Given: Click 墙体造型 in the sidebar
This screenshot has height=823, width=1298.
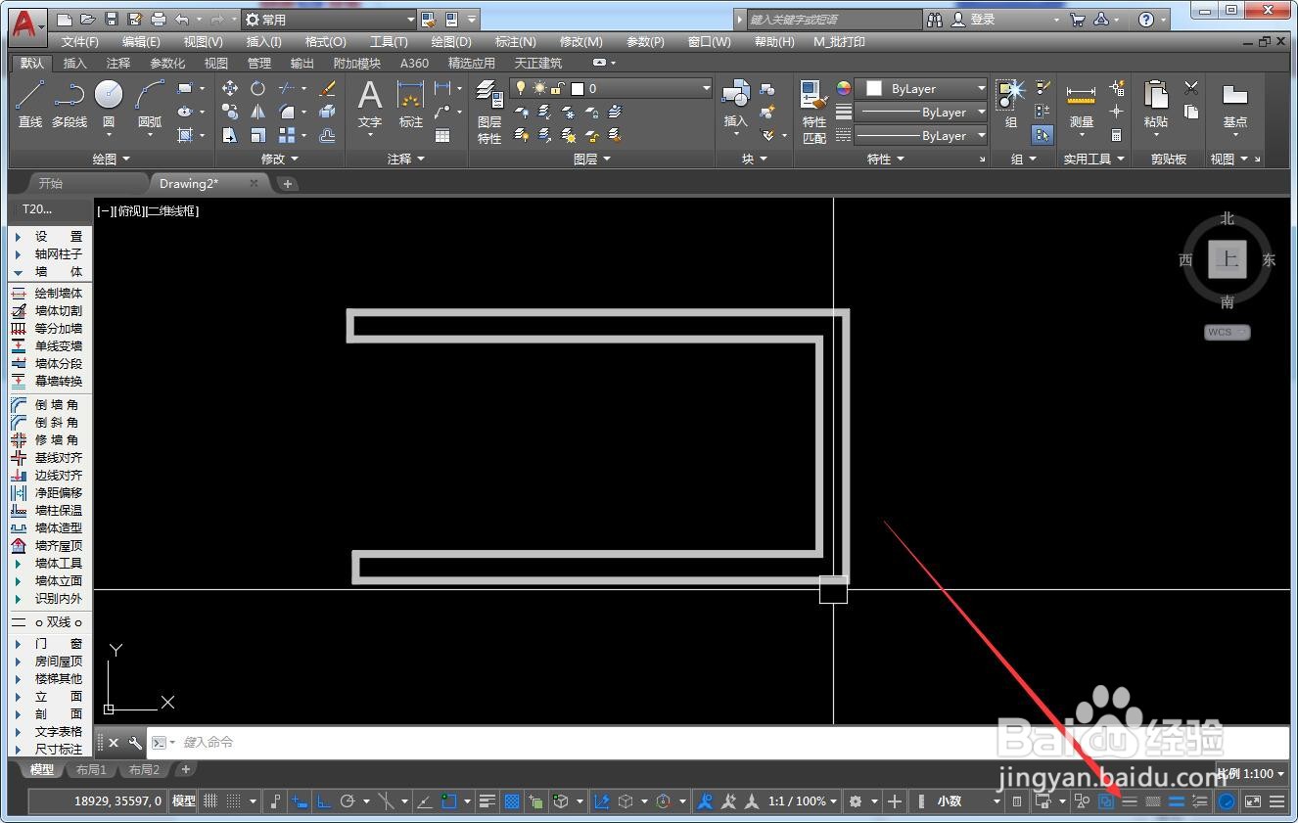Looking at the screenshot, I should pyautogui.click(x=47, y=527).
